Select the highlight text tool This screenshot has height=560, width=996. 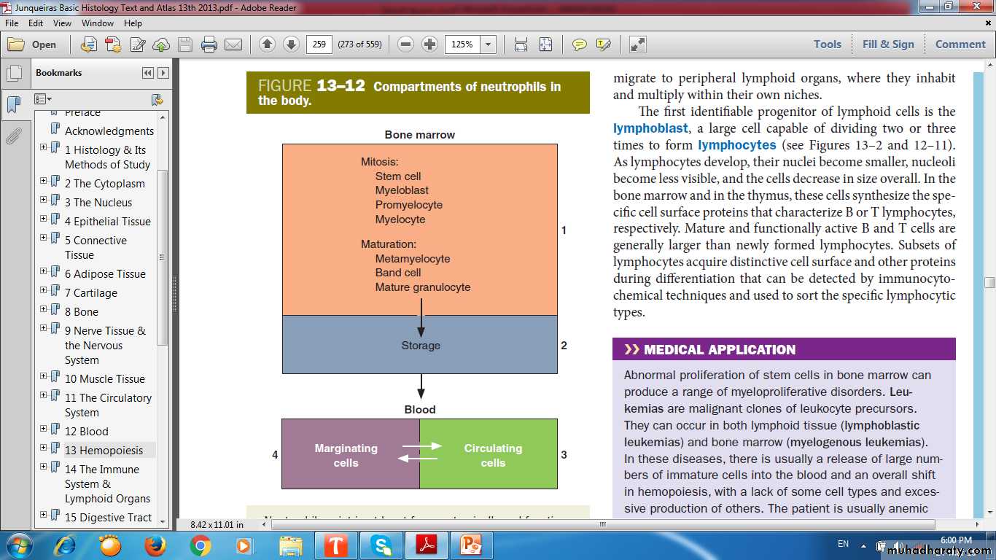tap(603, 44)
